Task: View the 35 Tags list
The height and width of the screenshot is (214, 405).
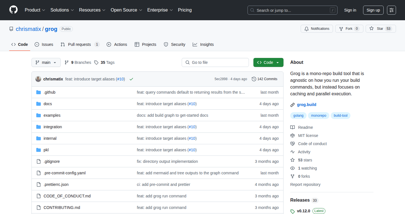Action: point(104,62)
